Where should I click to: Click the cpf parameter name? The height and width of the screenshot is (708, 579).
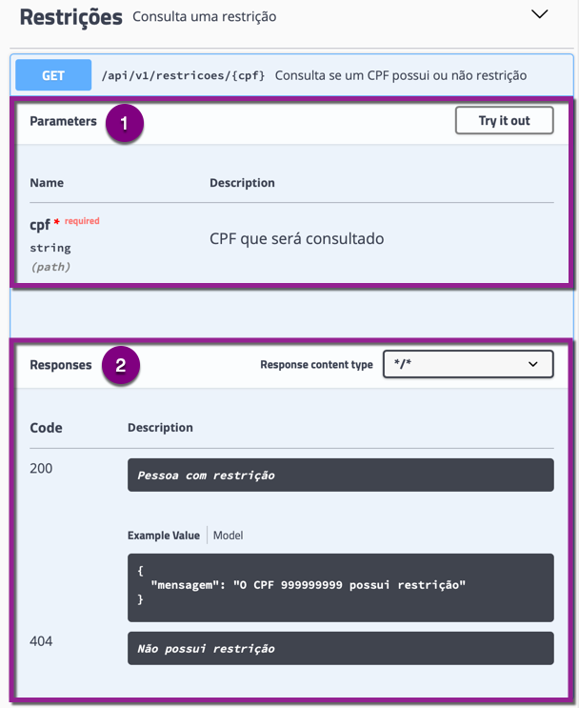point(40,225)
